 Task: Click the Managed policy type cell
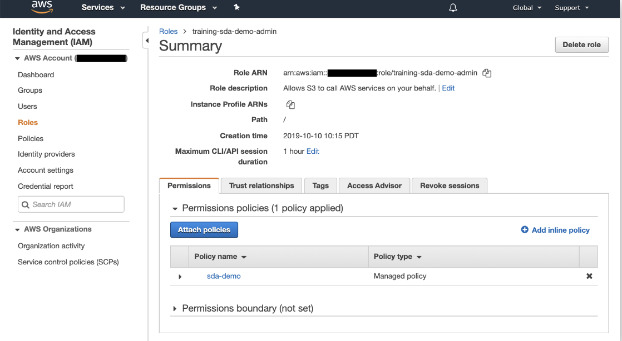pos(400,276)
